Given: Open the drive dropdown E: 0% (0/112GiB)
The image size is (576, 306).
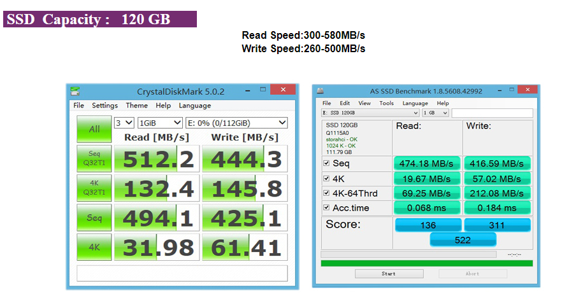Looking at the screenshot, I should pyautogui.click(x=236, y=123).
